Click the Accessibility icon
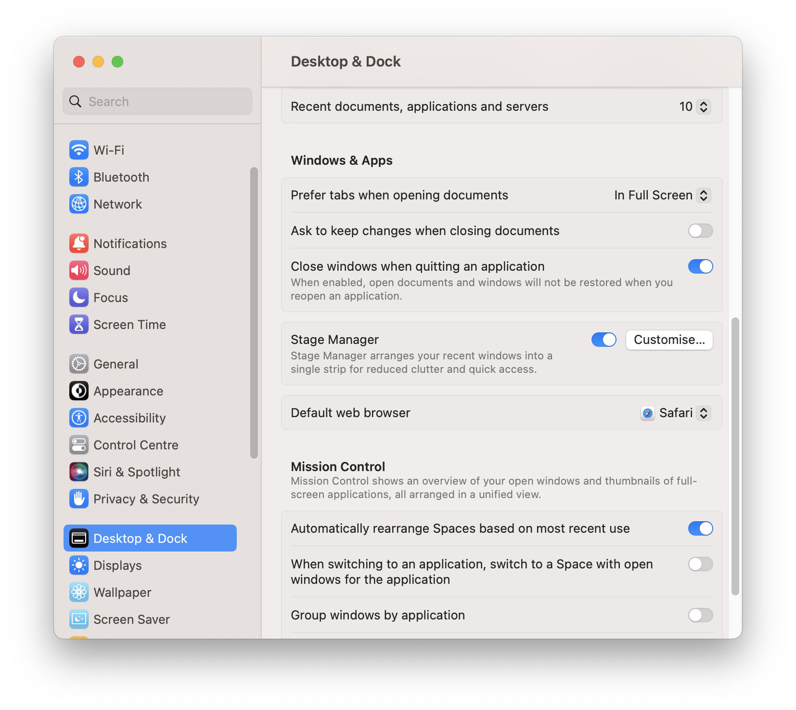Viewport: 796px width, 710px height. tap(79, 418)
